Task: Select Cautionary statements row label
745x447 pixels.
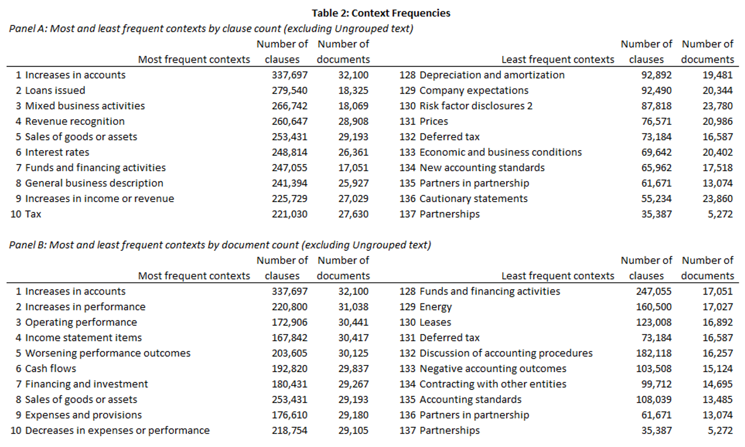Action: [473, 199]
